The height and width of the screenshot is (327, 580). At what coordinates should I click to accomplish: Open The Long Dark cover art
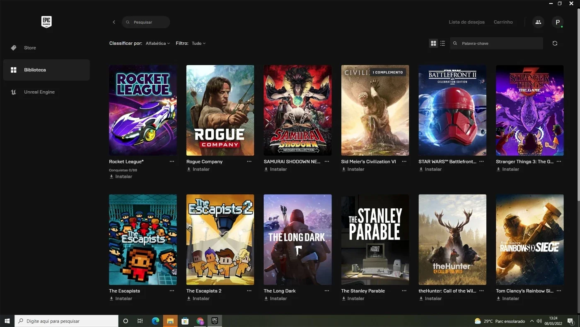tap(298, 240)
